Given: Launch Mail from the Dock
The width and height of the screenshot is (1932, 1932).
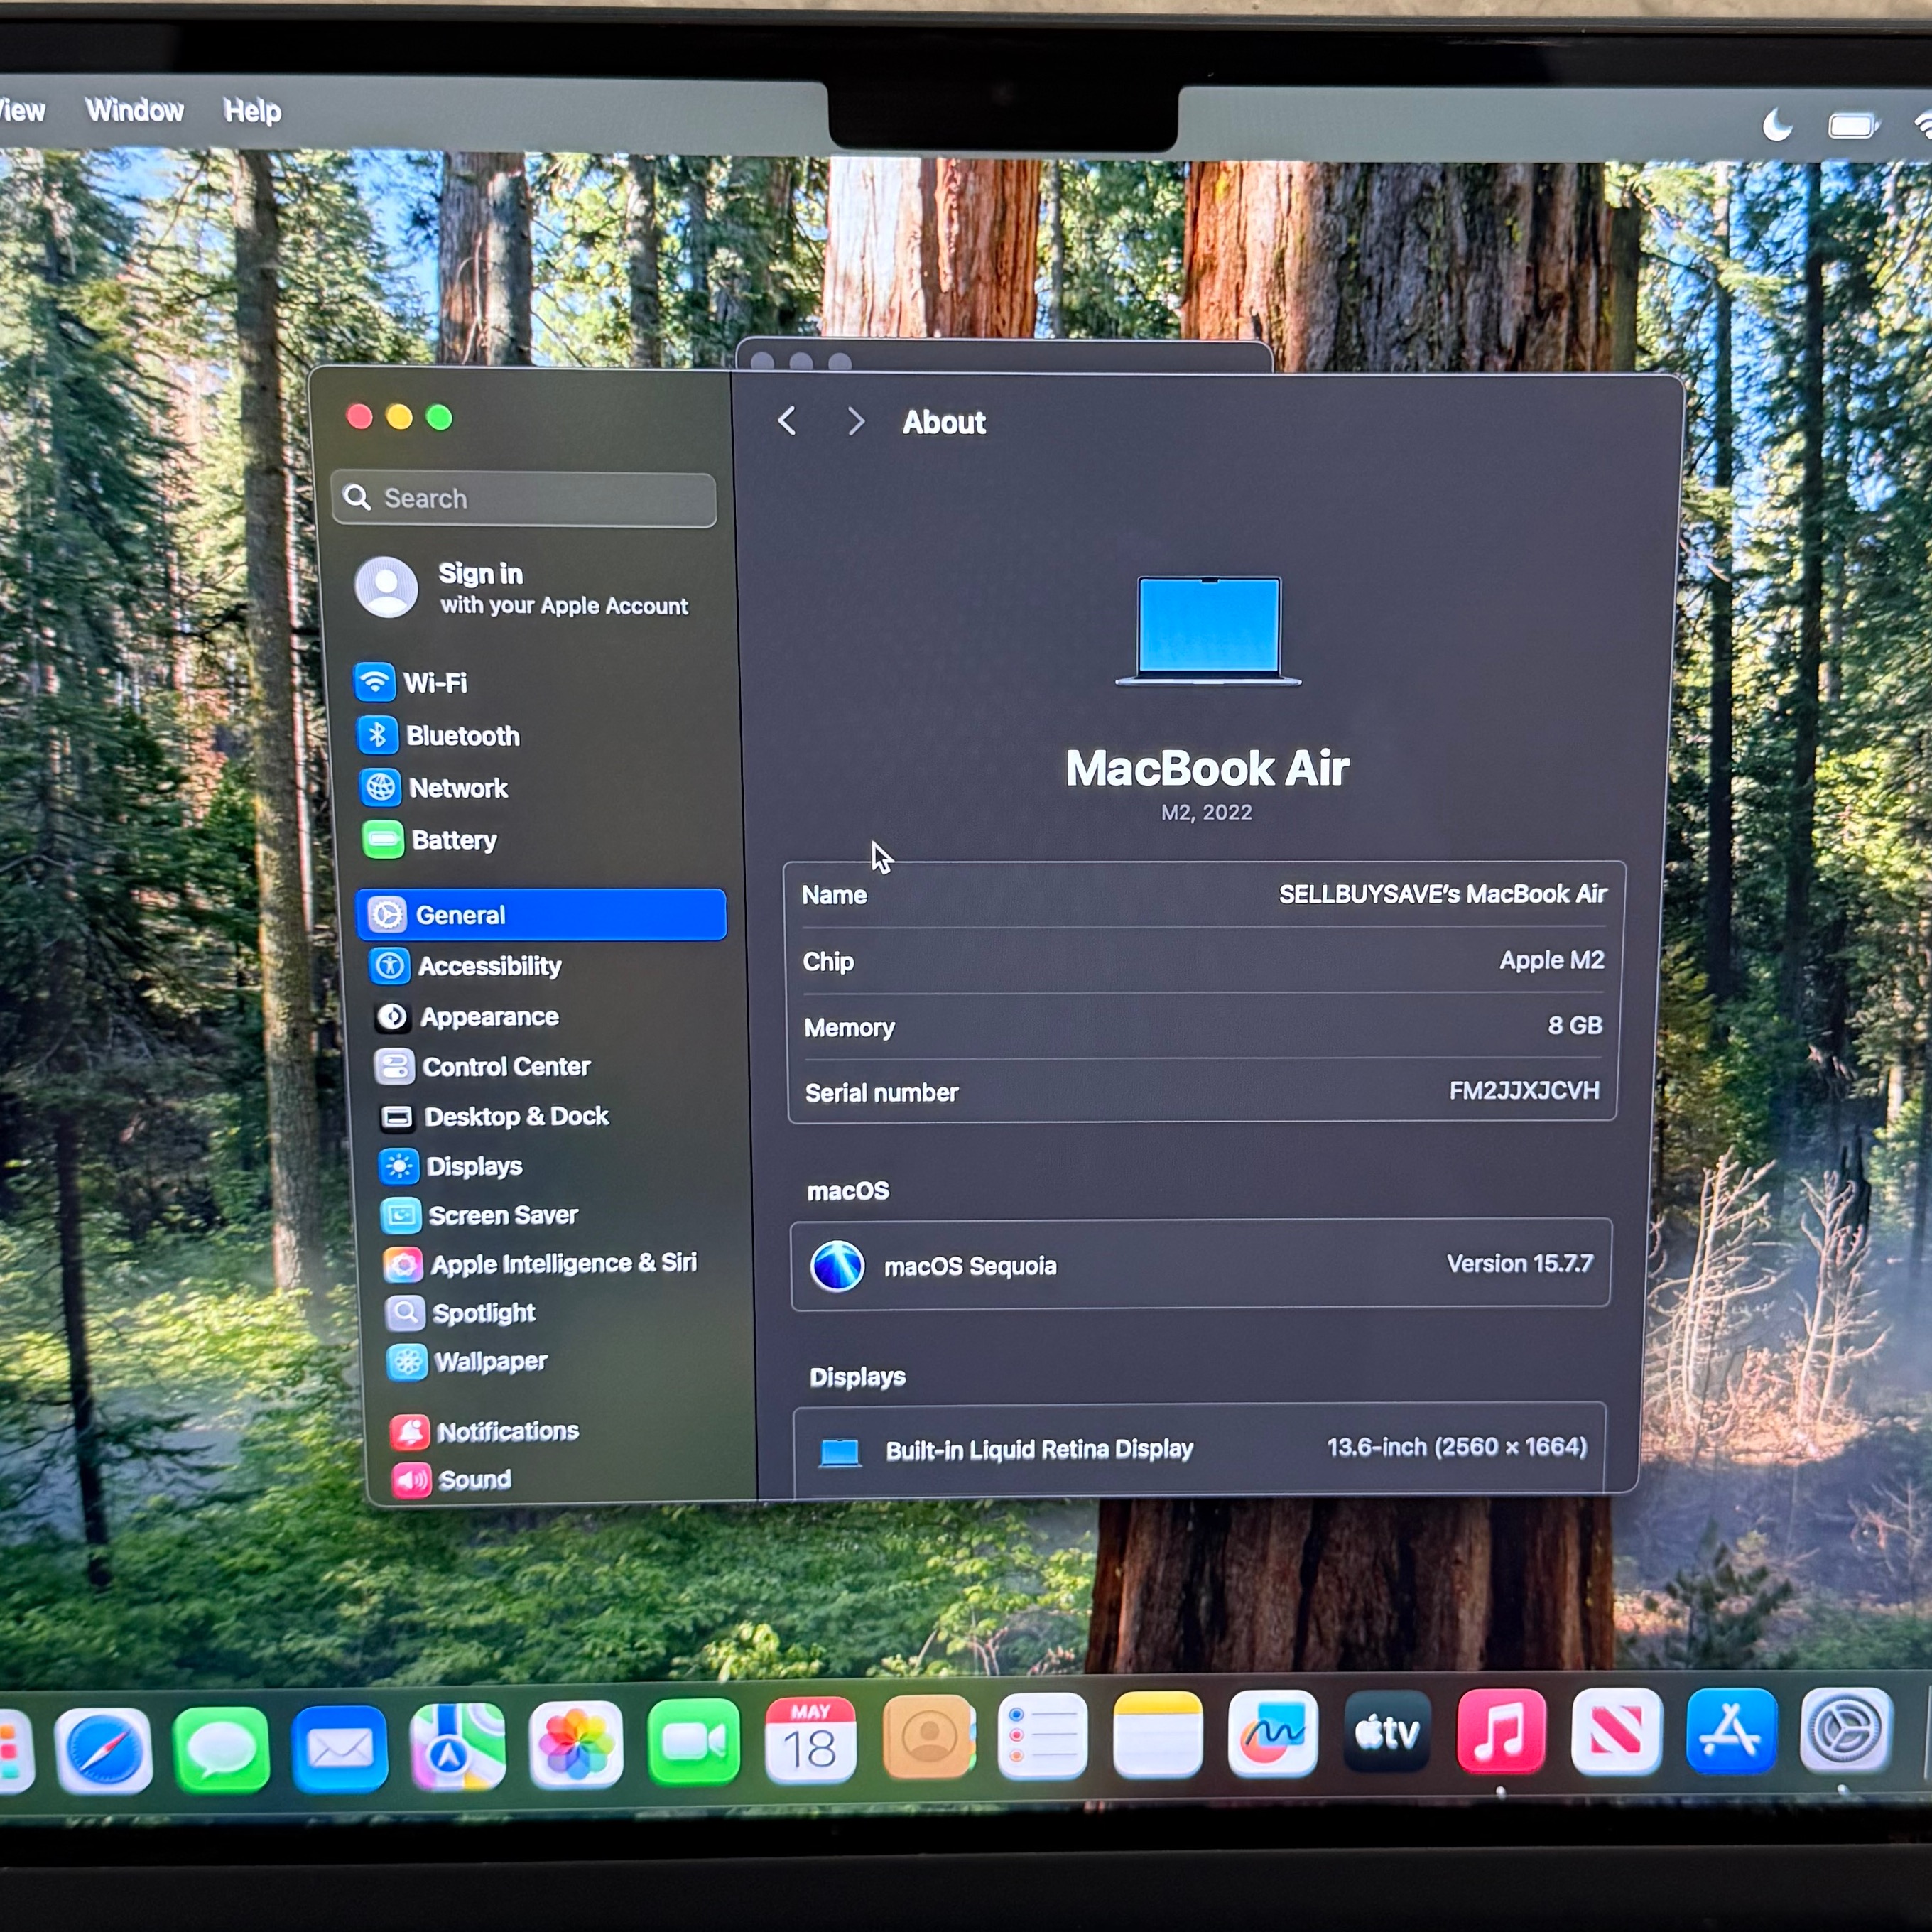Looking at the screenshot, I should click(x=339, y=1747).
